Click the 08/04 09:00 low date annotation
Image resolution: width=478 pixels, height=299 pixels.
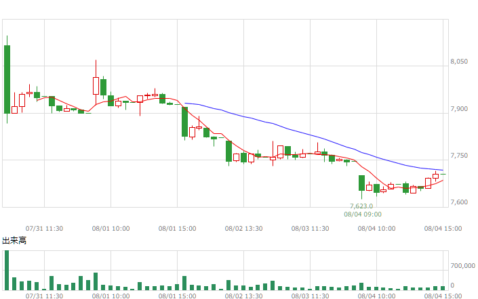363,214
